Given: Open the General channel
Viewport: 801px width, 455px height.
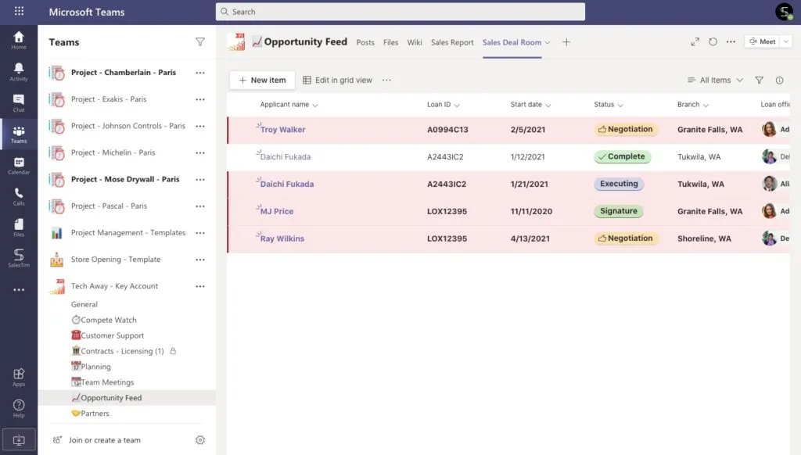Looking at the screenshot, I should coord(84,304).
